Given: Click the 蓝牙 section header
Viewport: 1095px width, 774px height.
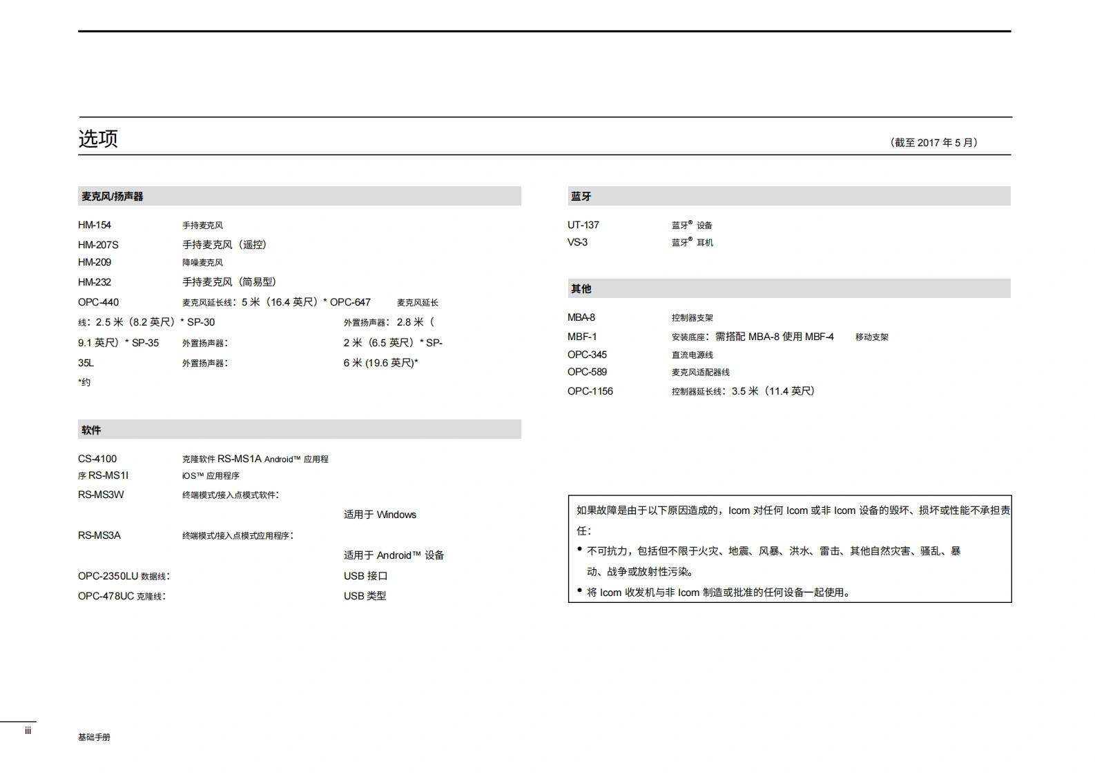Looking at the screenshot, I should coord(581,197).
